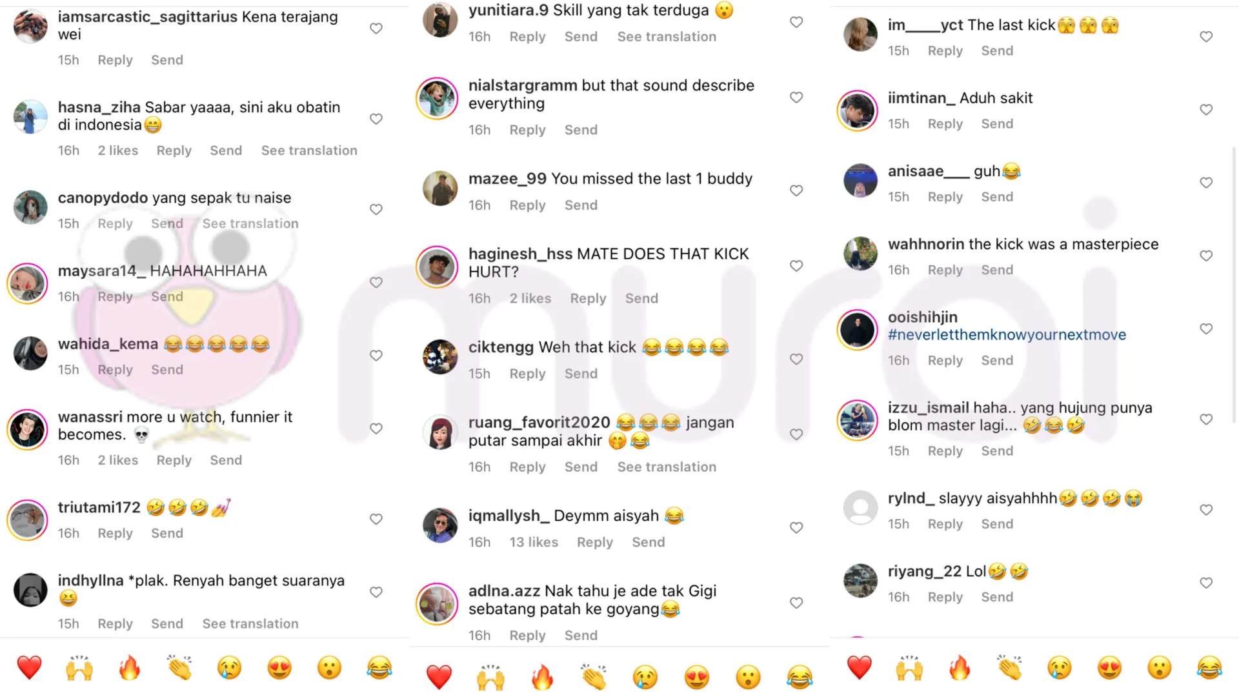This screenshot has height=697, width=1239.
Task: See translation for ruang_favorit2020's comment
Action: click(667, 467)
